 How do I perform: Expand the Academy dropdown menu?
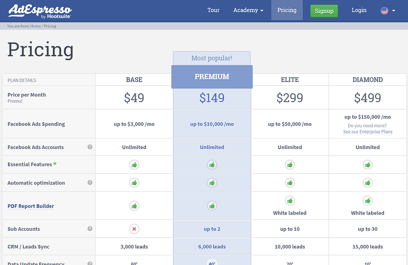(x=248, y=10)
